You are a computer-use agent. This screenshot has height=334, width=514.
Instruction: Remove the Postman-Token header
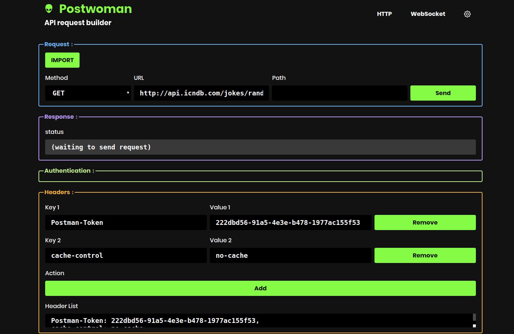[425, 223]
